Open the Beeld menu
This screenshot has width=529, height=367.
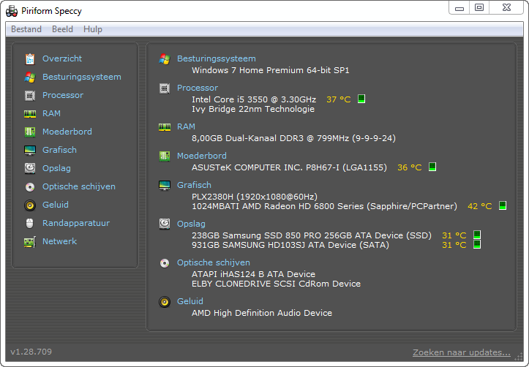click(62, 29)
